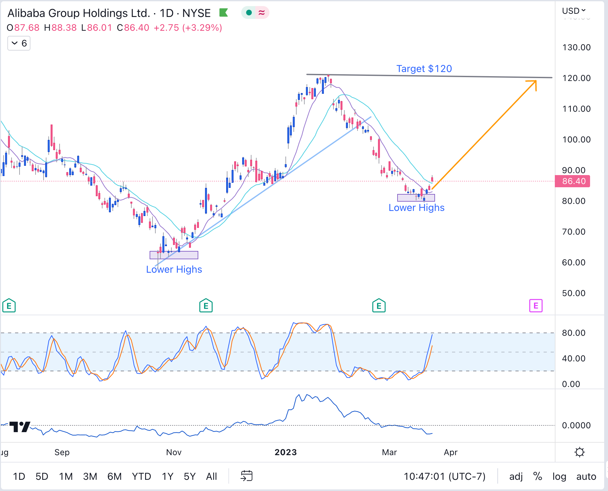Screen dimensions: 608x491
Task: Open the USD currency dropdown
Action: [574, 11]
